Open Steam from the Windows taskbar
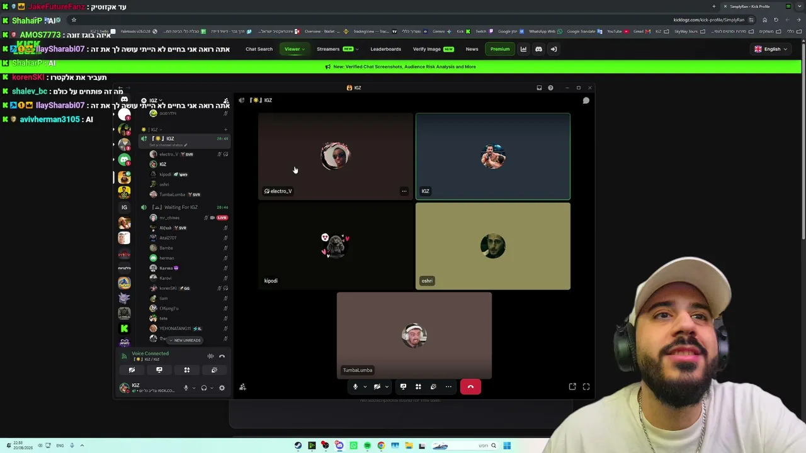 click(x=298, y=445)
